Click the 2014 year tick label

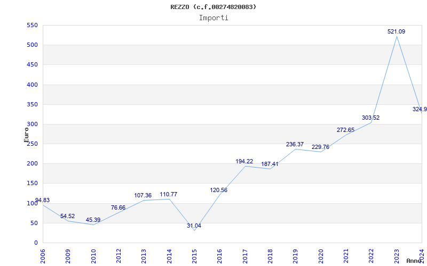[x=169, y=256]
